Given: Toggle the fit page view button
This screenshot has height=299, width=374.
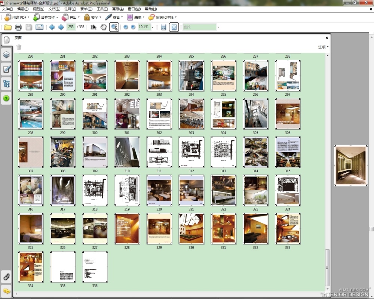Looking at the screenshot, I should pos(174,27).
